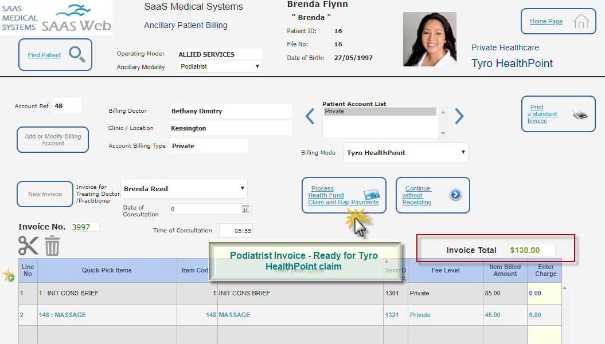Click the Invoice Total $130.00 field

(532, 250)
